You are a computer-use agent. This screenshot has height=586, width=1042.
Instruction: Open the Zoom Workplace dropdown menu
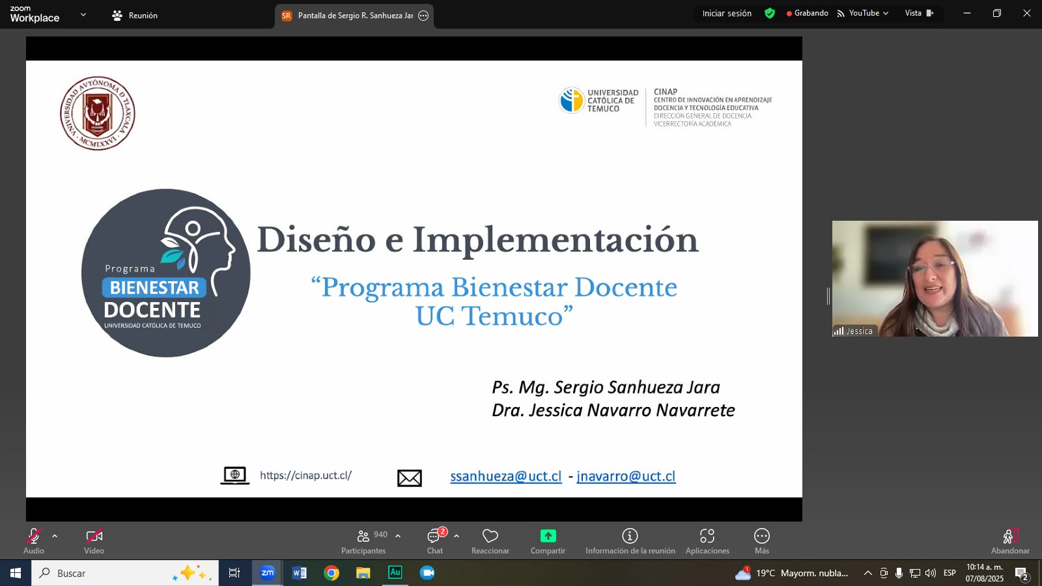(x=83, y=14)
